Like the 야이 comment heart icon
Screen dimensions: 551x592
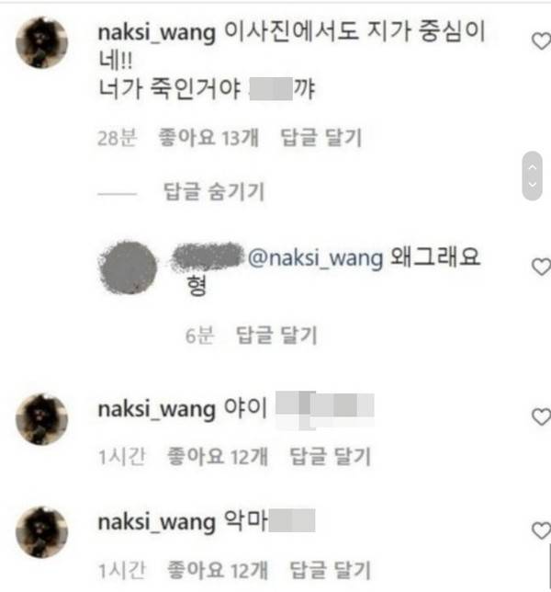click(542, 416)
